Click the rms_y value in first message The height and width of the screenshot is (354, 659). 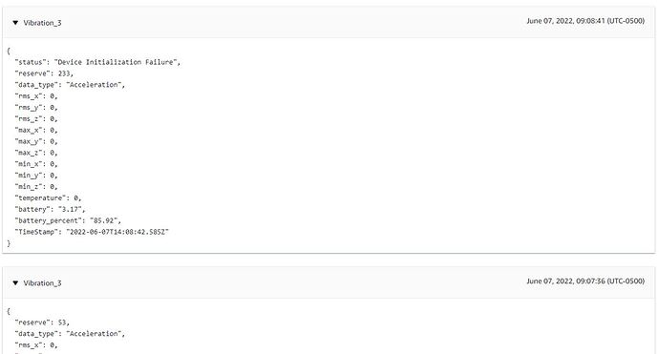[x=36, y=108]
